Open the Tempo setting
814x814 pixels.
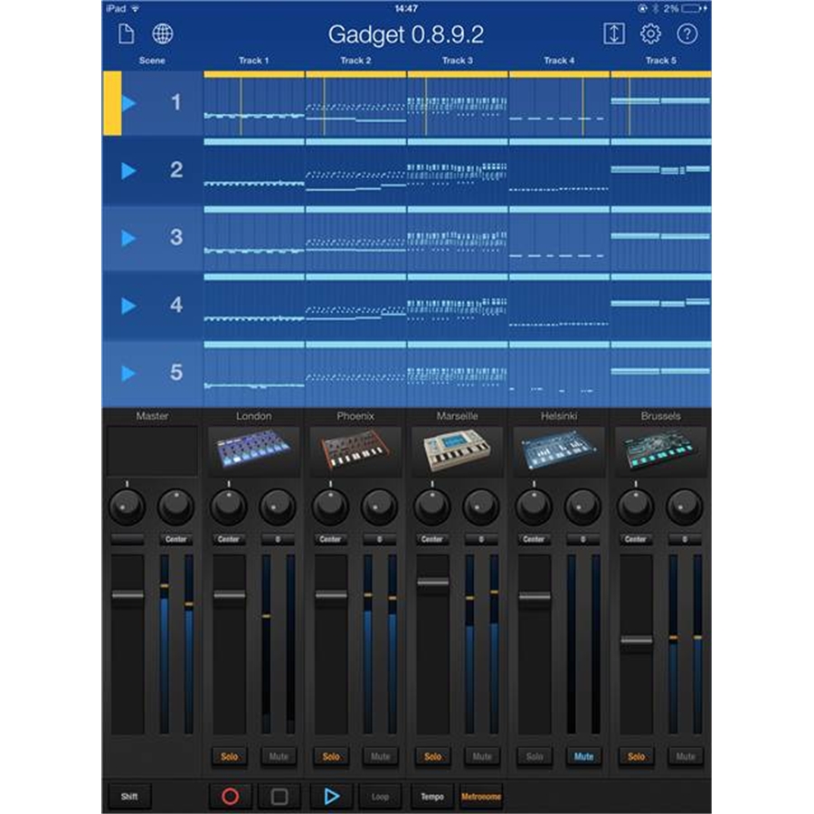click(432, 796)
